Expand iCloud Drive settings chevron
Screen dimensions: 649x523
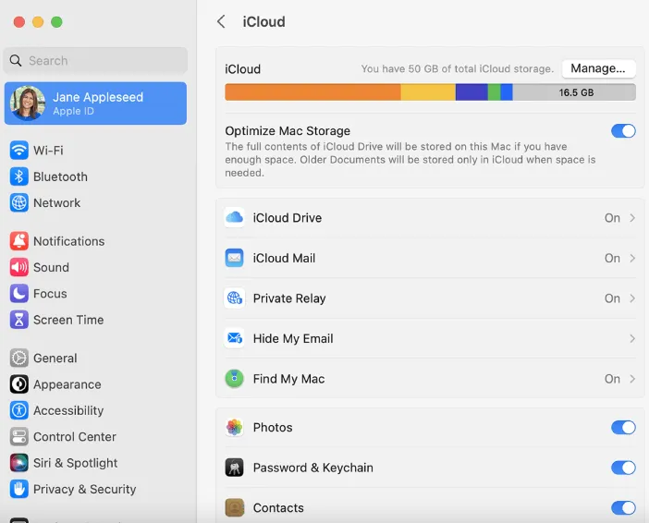click(x=632, y=218)
